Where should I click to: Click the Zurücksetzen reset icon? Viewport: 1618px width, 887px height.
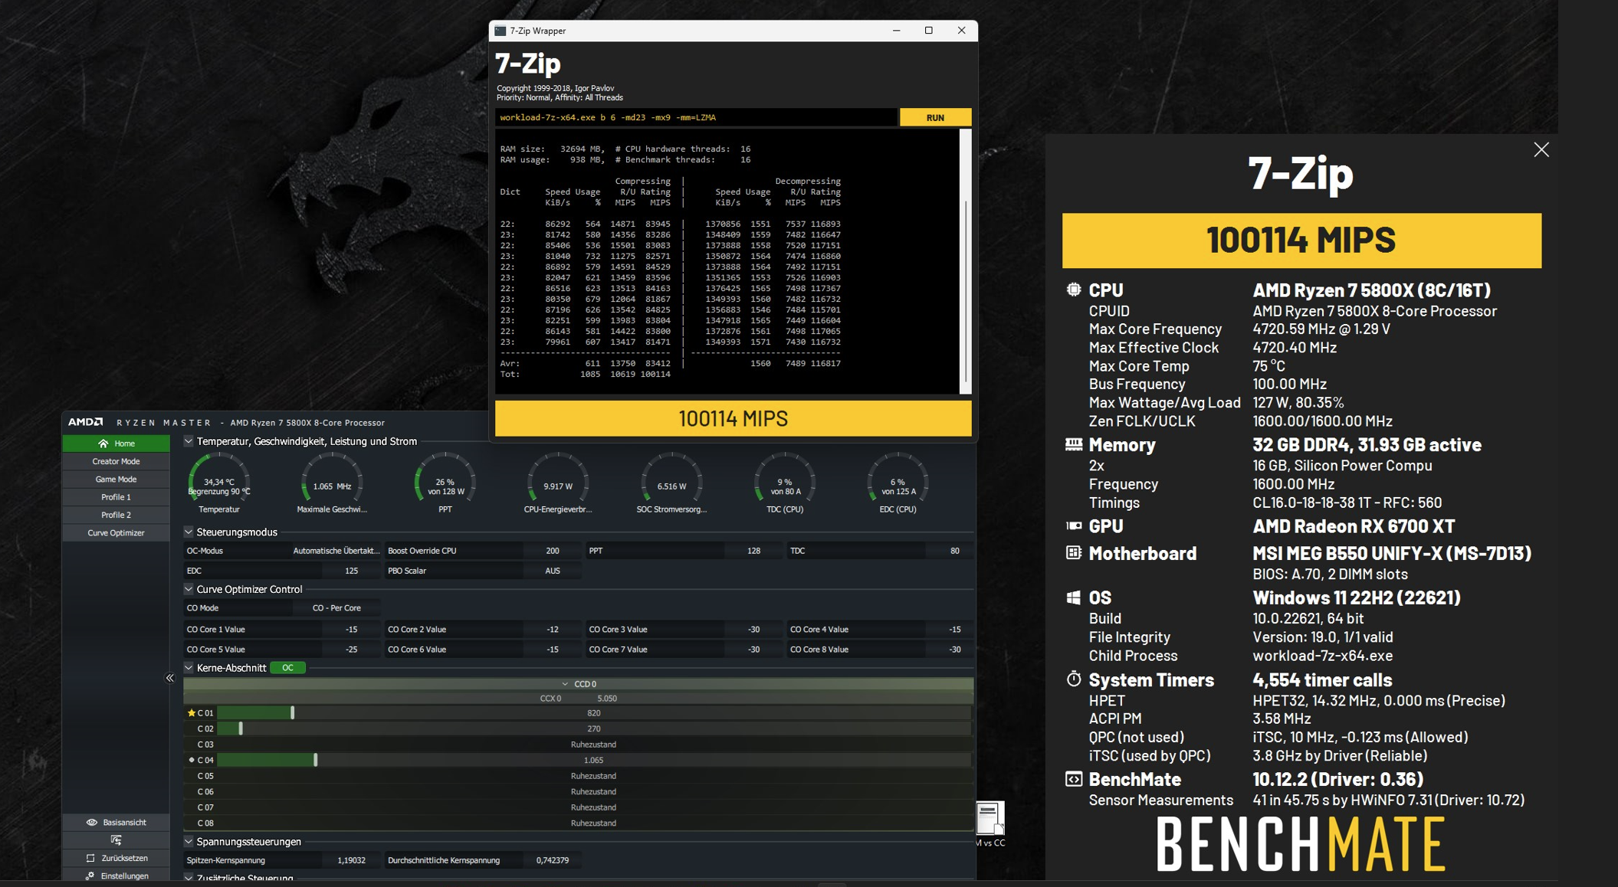click(90, 858)
